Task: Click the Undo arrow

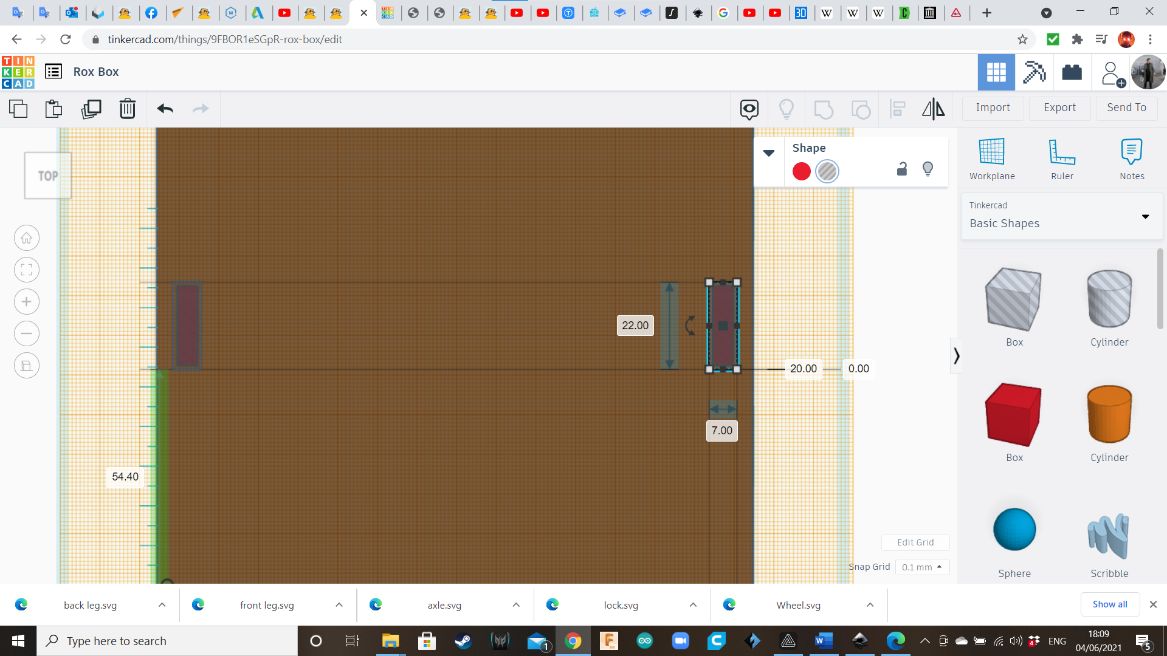Action: (165, 109)
